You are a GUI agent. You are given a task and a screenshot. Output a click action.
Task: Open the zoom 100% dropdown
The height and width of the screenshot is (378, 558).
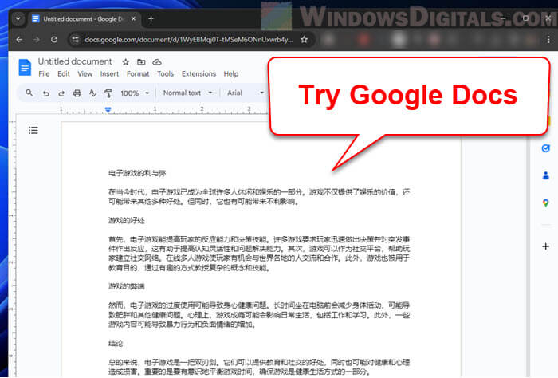tap(135, 93)
